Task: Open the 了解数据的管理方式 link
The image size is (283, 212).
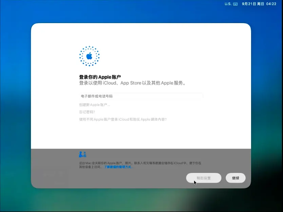Action: [x=118, y=167]
